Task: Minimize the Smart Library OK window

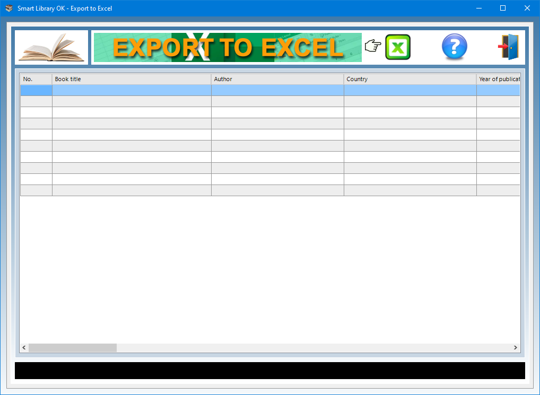Action: [478, 8]
